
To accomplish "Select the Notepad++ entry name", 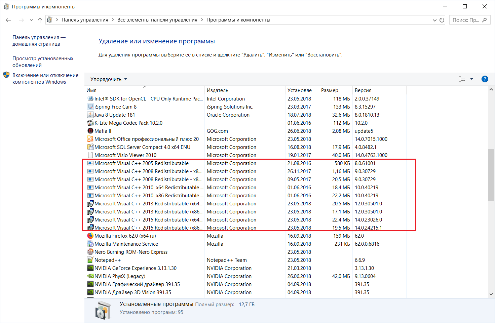I will [108, 260].
